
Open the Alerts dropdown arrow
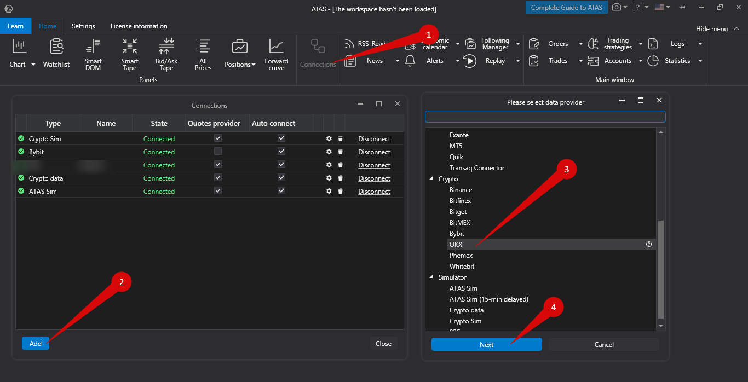[458, 61]
